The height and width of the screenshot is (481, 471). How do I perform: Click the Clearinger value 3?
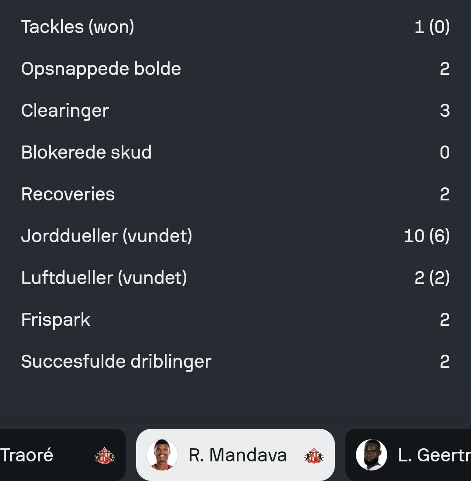(445, 110)
